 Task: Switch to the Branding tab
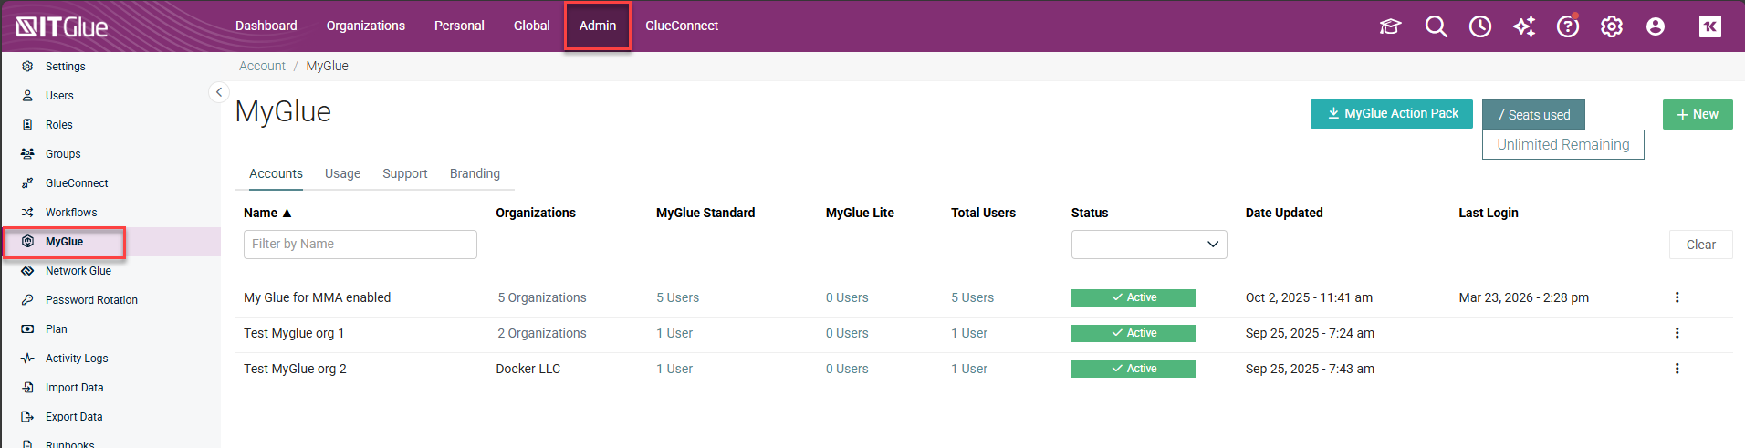click(x=475, y=173)
